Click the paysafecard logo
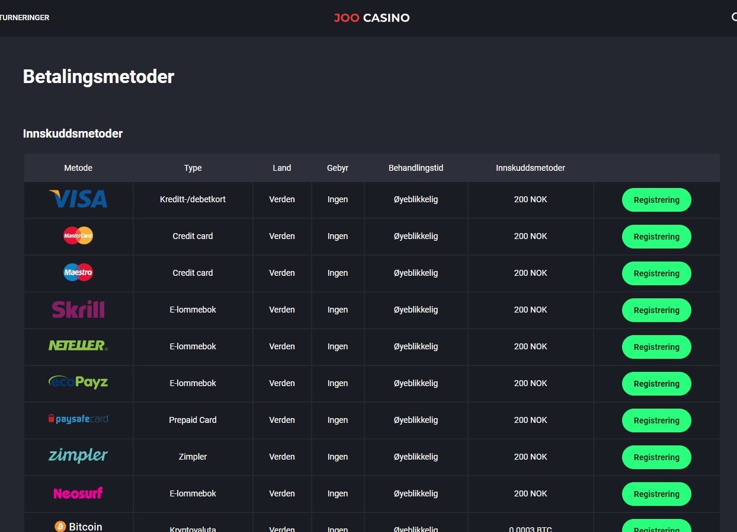Viewport: 737px width, 532px height. click(x=78, y=419)
